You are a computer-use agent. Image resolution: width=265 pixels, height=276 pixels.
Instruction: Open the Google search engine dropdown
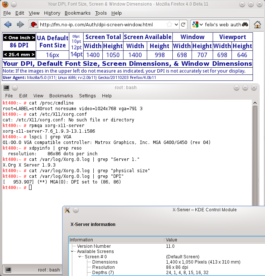(196, 24)
